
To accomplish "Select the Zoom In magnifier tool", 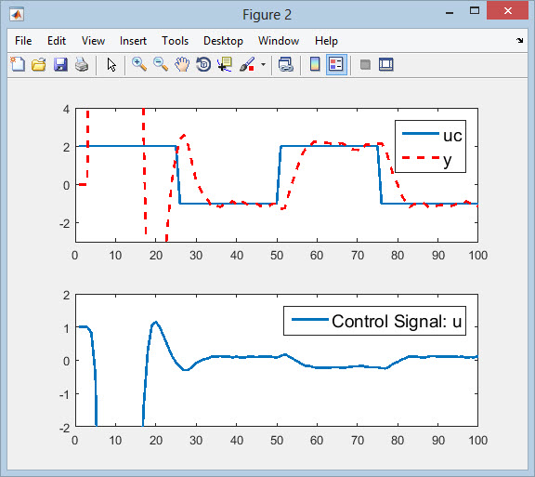I will pyautogui.click(x=139, y=64).
